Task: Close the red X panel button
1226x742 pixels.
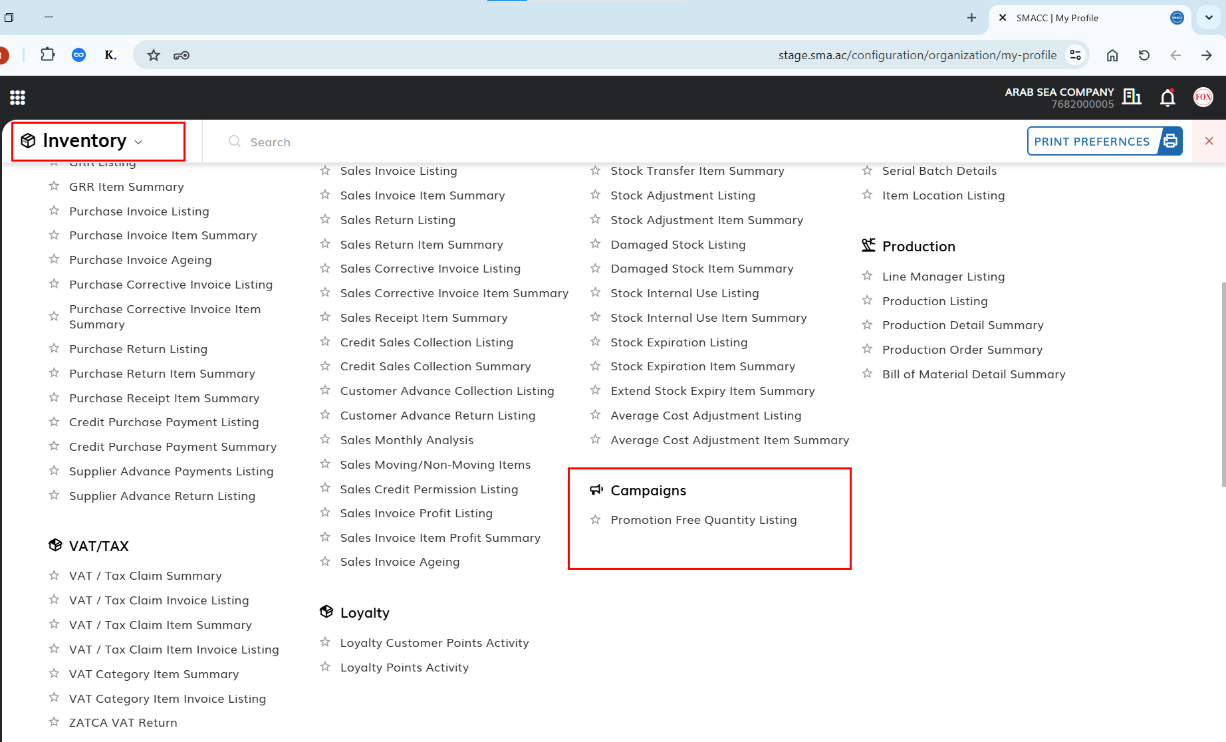Action: pyautogui.click(x=1209, y=141)
